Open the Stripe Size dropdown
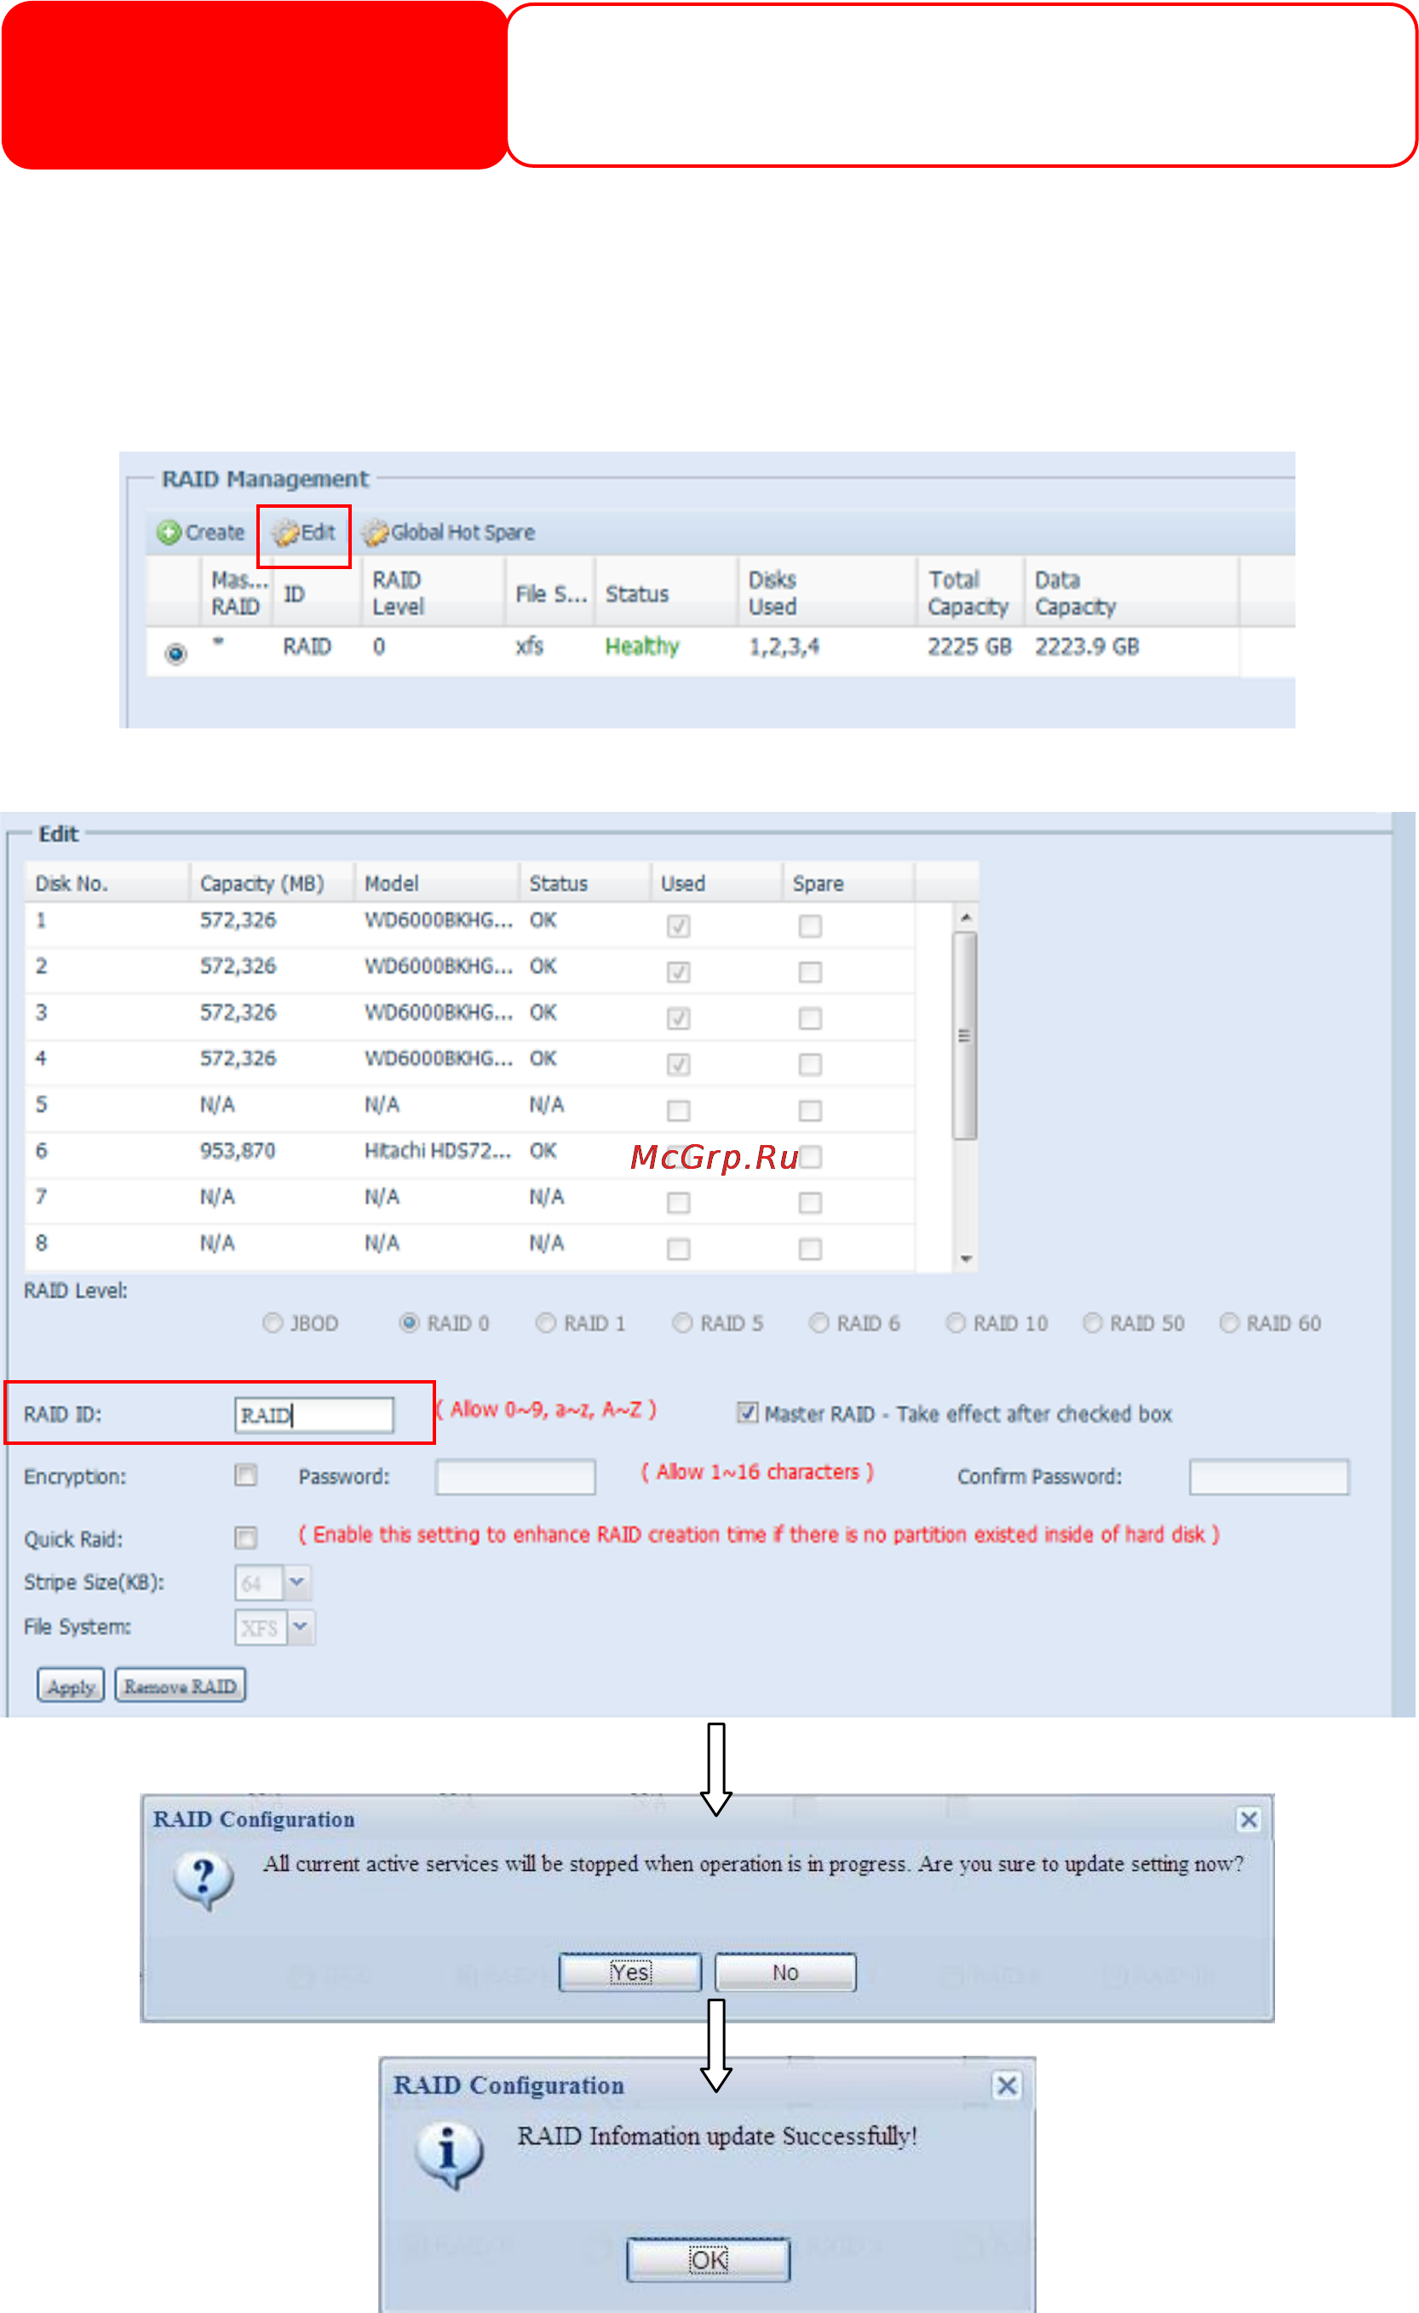This screenshot has height=2313, width=1419. (296, 1582)
